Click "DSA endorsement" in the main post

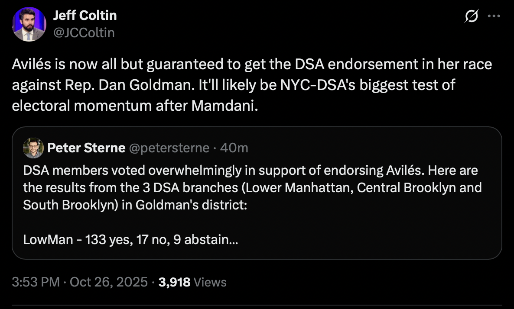pos(352,64)
